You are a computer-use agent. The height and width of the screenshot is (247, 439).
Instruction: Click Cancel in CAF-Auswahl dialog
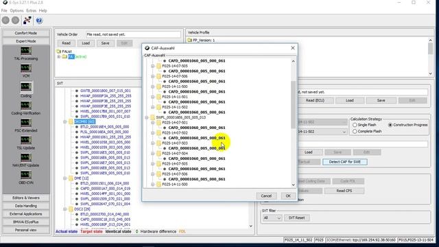pos(266,196)
